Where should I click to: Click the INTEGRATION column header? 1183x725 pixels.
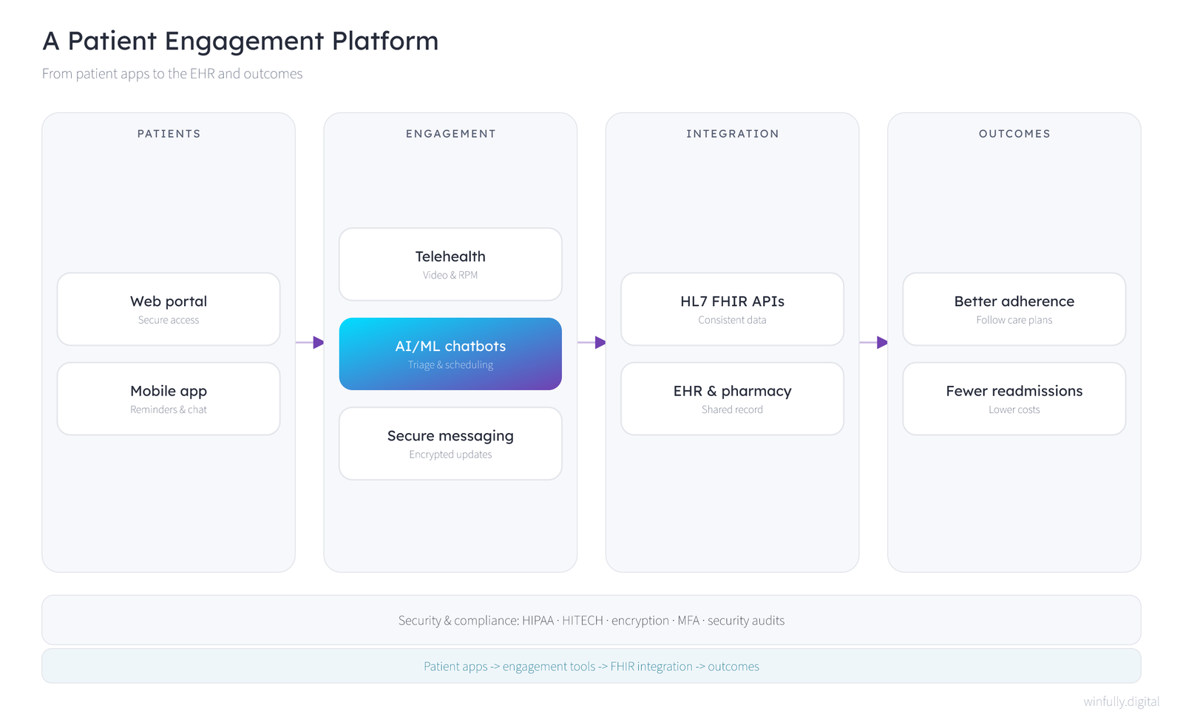tap(732, 134)
